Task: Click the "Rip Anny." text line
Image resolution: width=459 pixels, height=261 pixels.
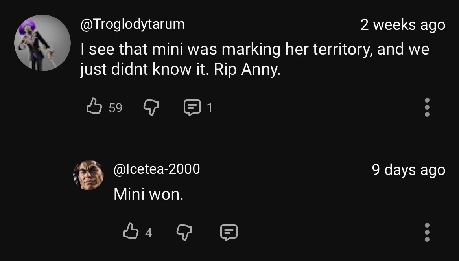Action: [181, 70]
